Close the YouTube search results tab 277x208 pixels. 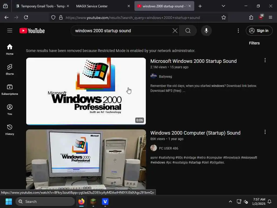coord(190,6)
